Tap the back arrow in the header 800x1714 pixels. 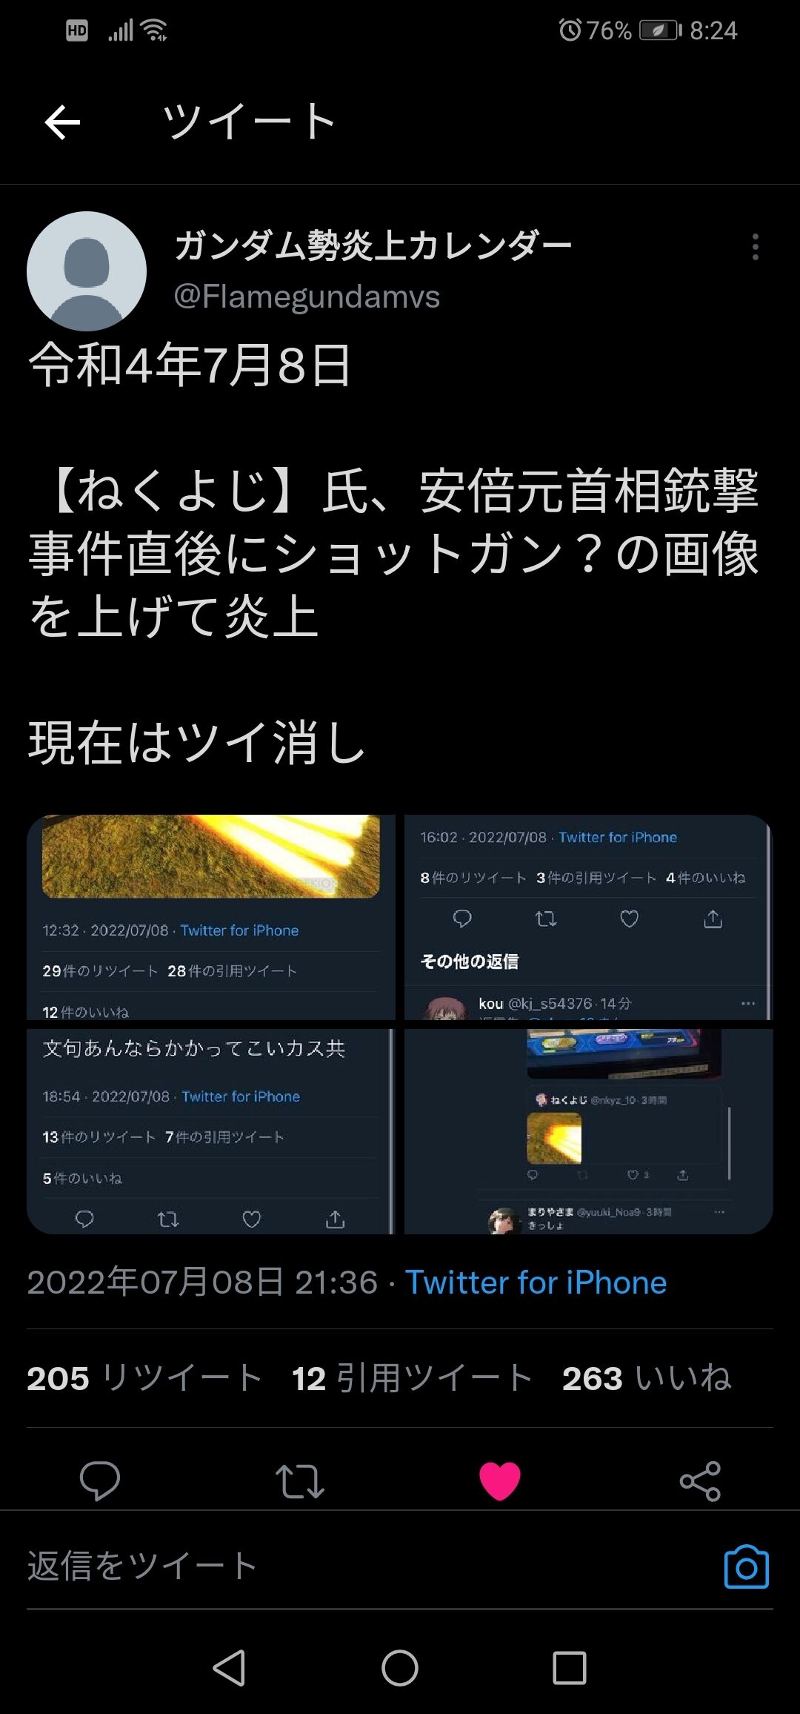pos(62,122)
